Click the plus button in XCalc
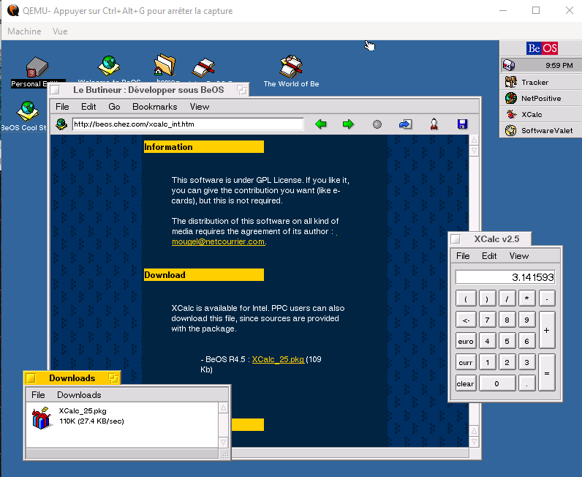 coord(547,330)
